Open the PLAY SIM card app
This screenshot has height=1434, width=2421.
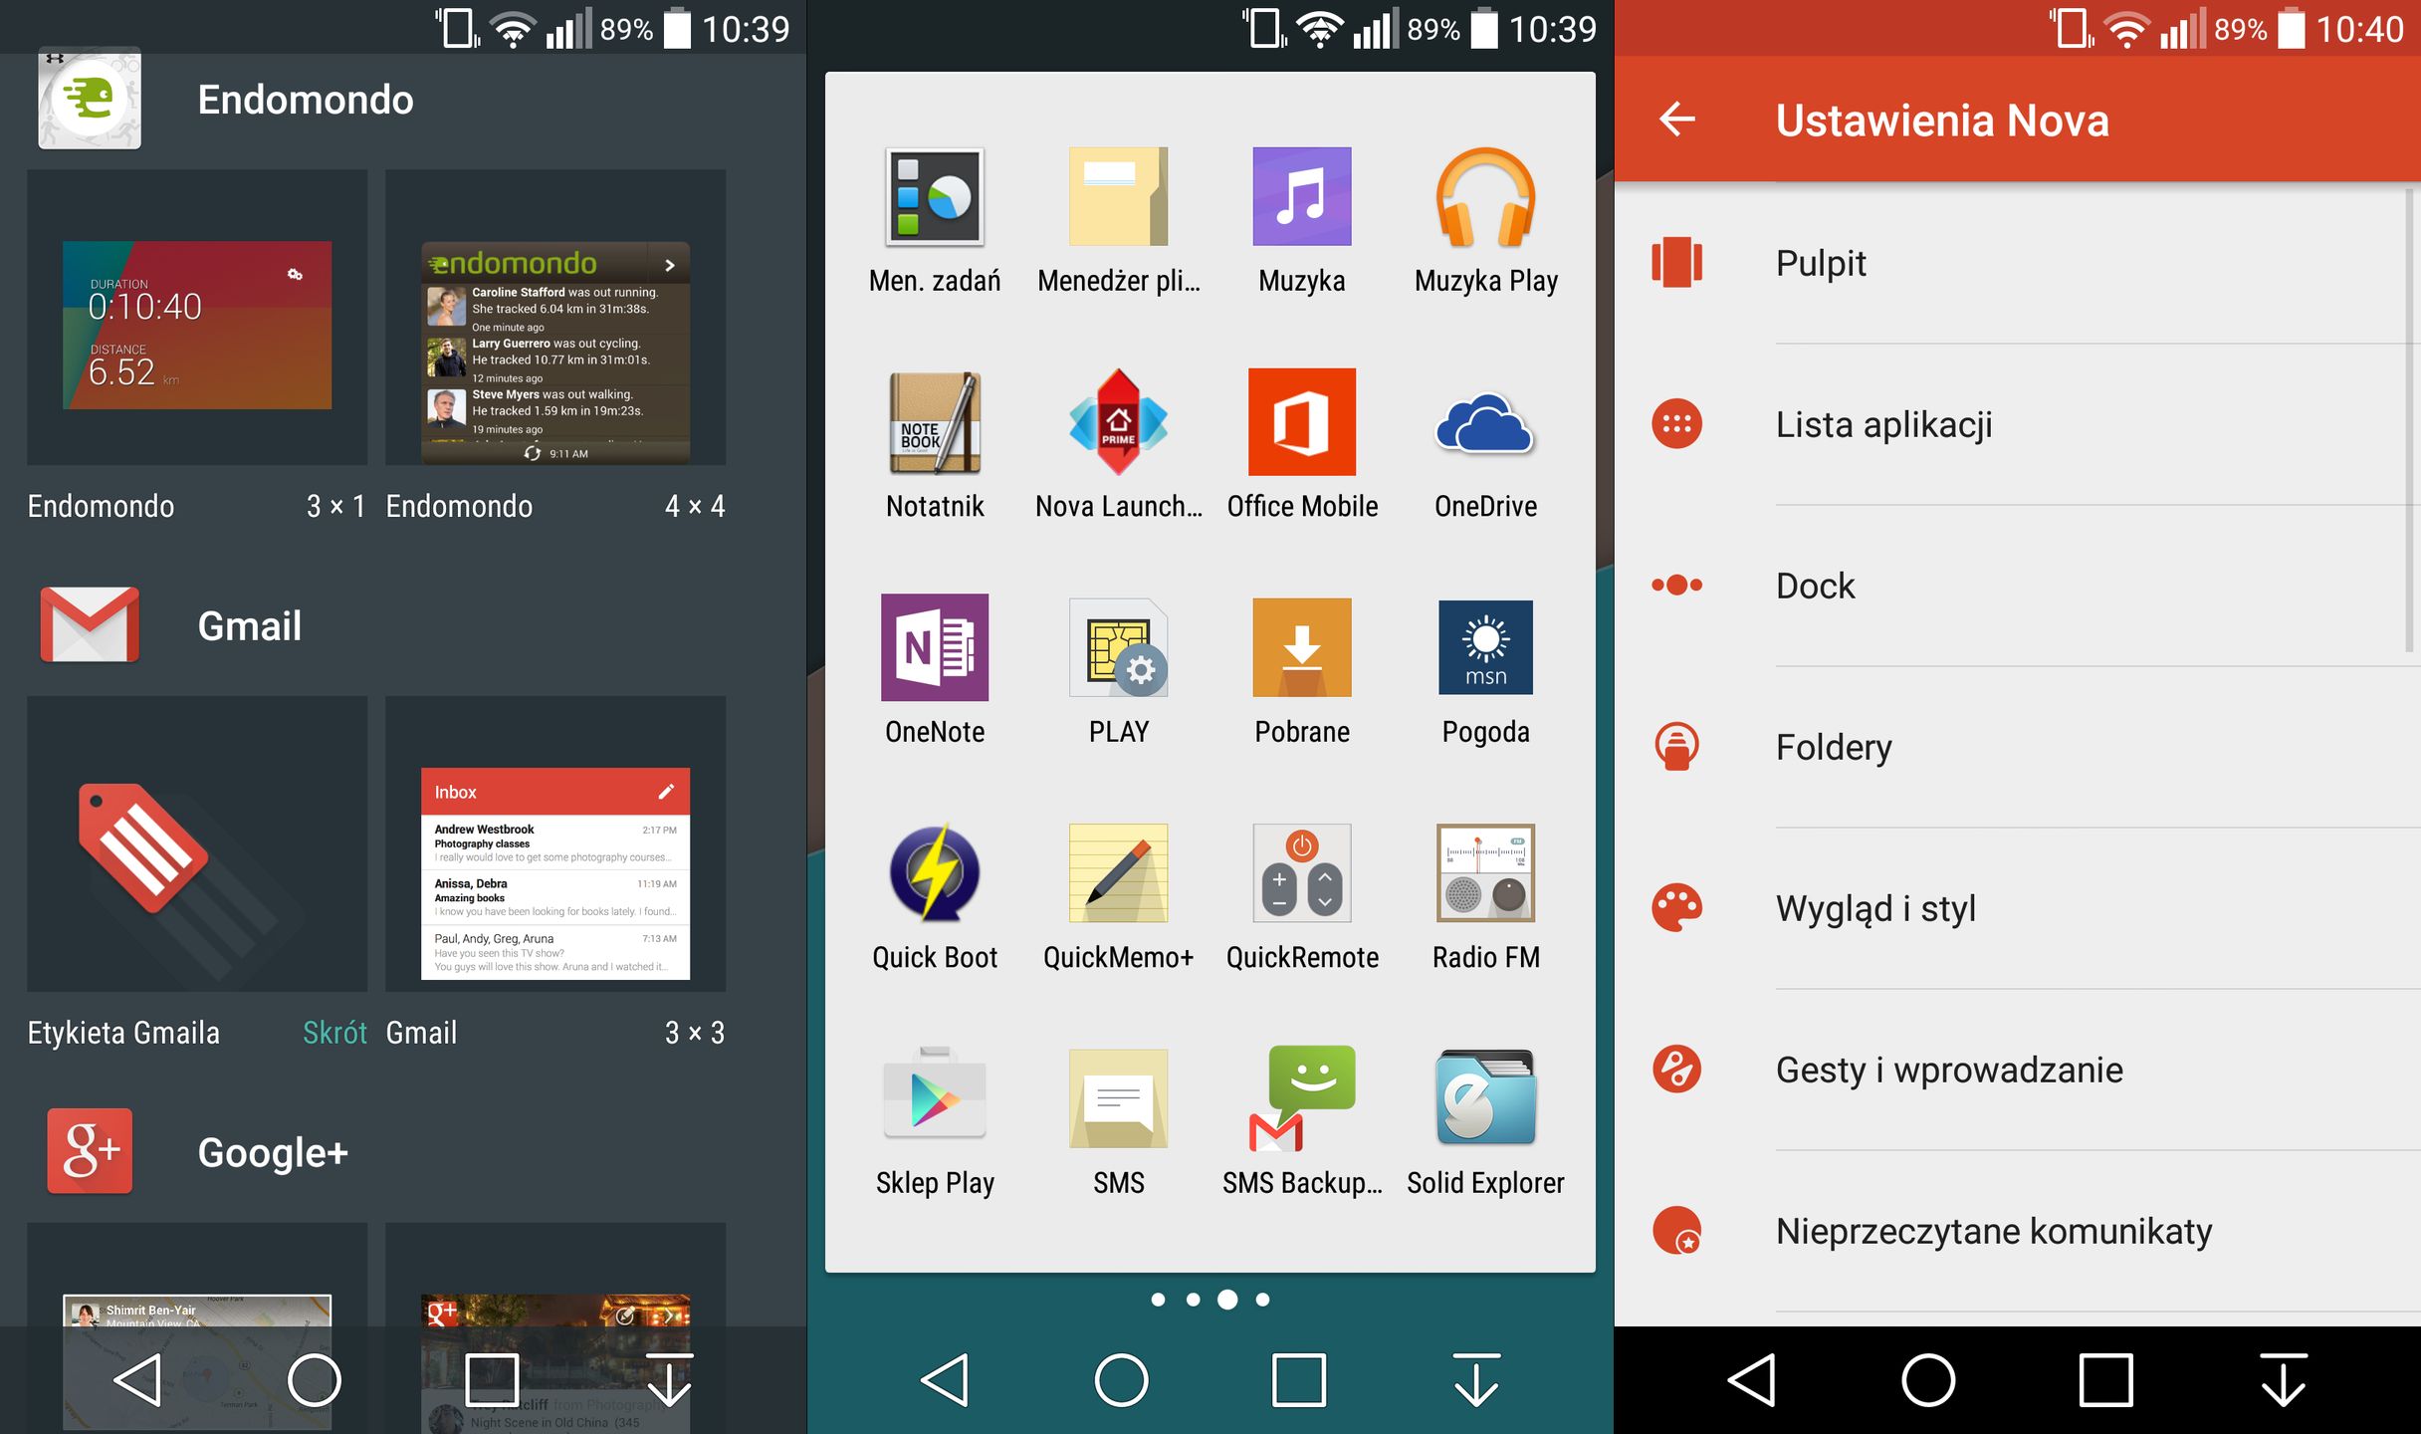[x=1118, y=647]
